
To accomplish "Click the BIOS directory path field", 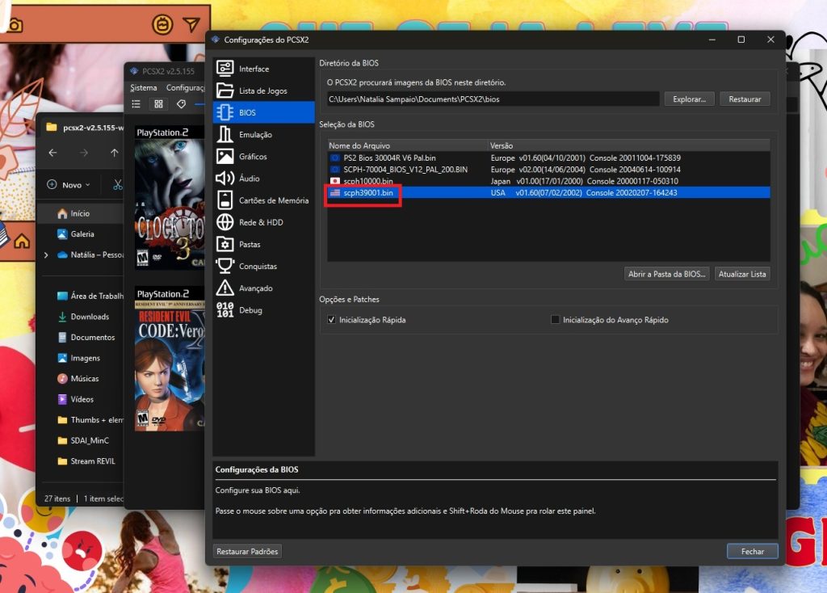I will click(x=493, y=99).
